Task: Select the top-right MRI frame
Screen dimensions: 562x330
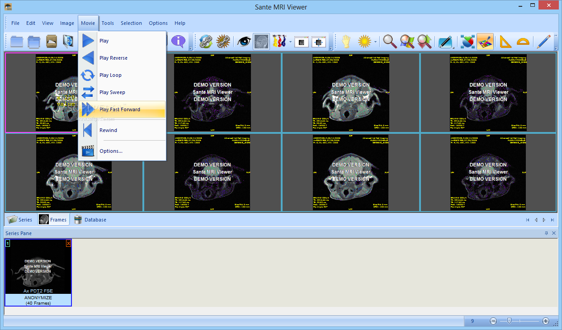Action: [488, 93]
